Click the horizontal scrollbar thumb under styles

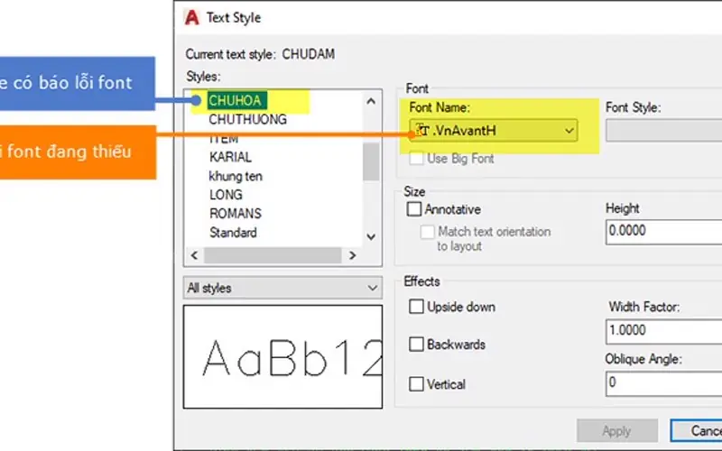click(273, 255)
